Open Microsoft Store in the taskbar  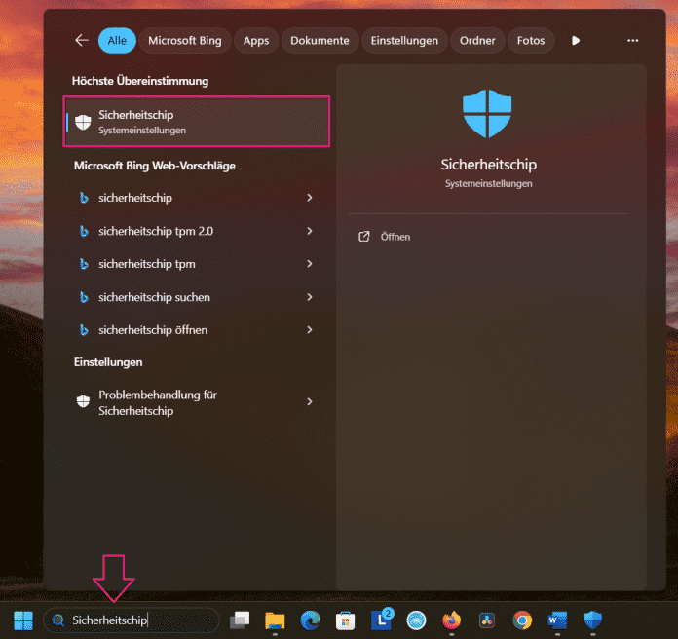click(x=345, y=620)
